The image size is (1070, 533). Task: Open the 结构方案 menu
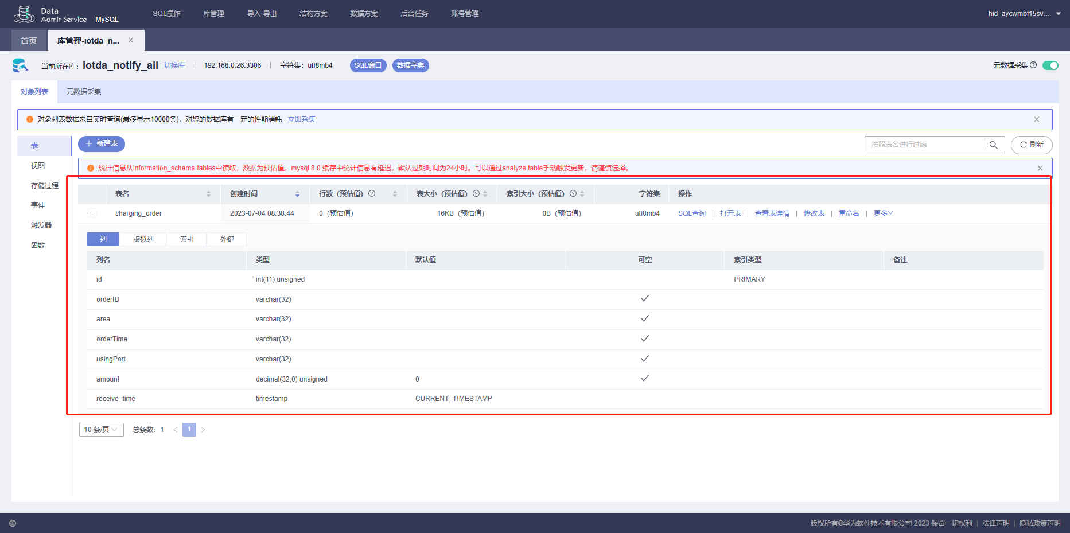click(x=313, y=14)
